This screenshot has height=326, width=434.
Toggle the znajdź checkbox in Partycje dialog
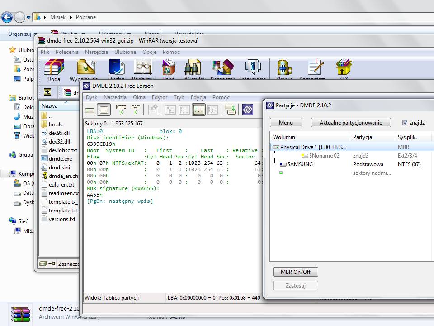(x=405, y=123)
